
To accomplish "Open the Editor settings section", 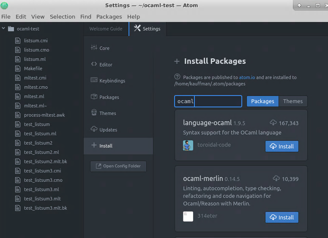I will [106, 65].
